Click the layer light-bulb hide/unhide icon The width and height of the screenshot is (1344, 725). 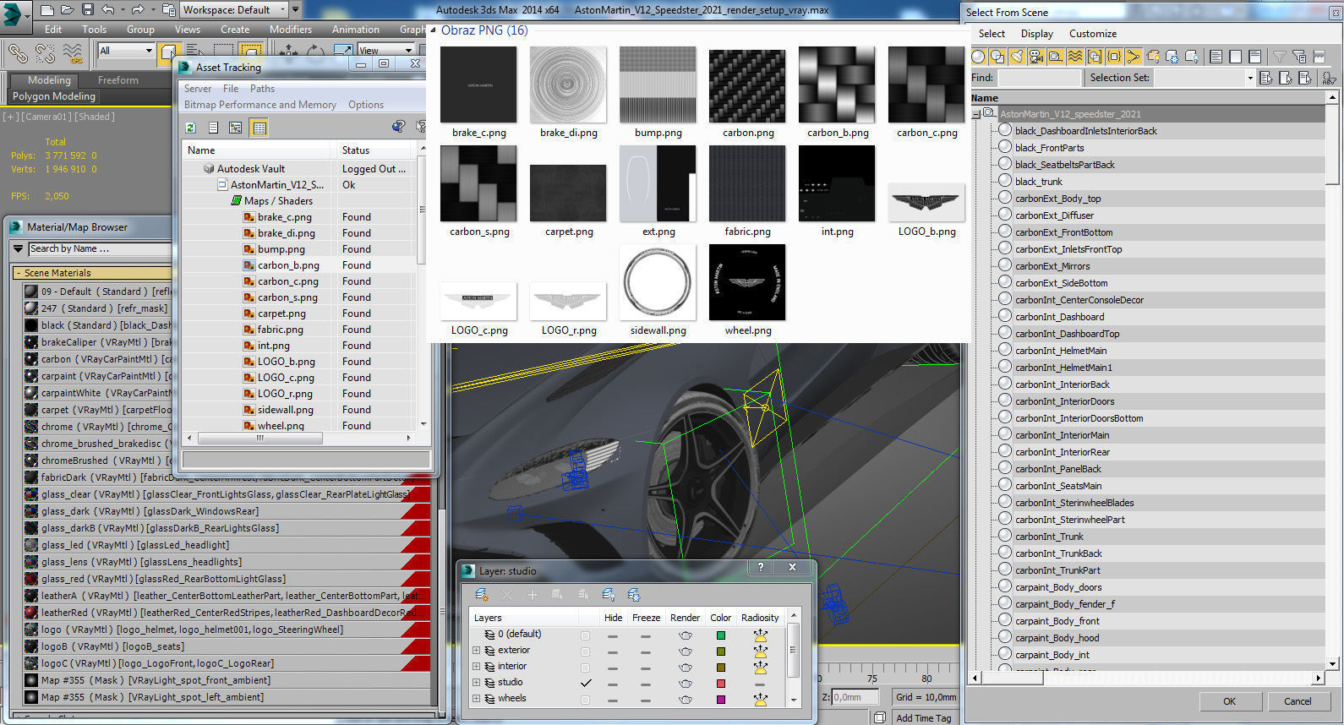tap(609, 595)
